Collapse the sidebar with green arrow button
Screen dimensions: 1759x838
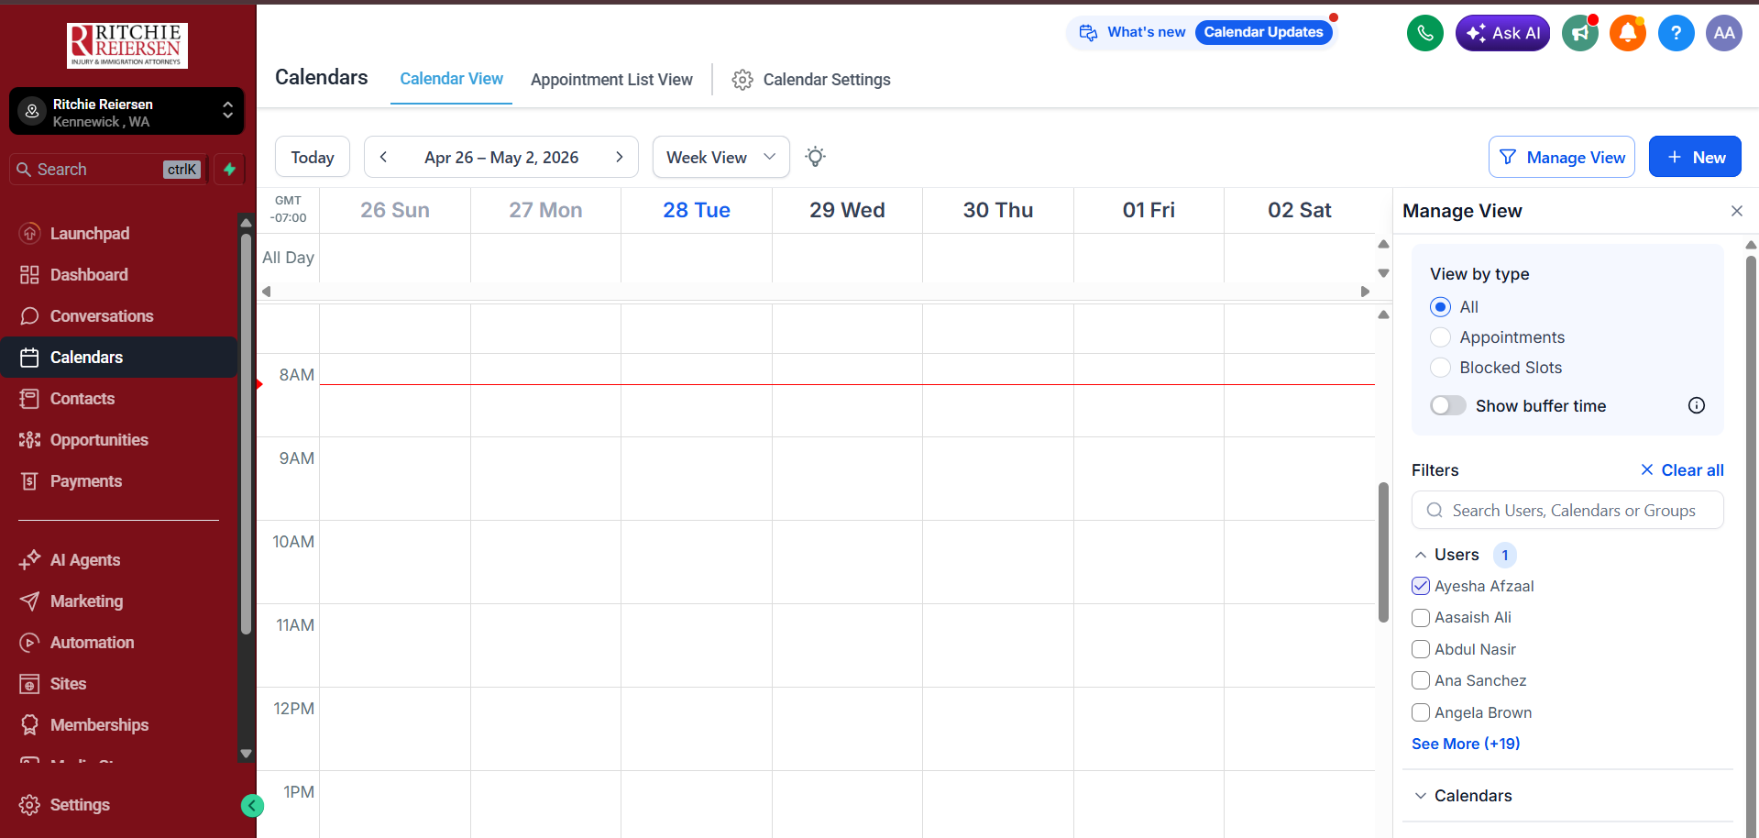[x=252, y=805]
